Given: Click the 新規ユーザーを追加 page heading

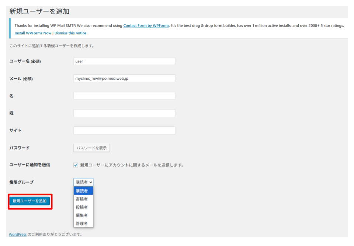Looking at the screenshot, I should point(39,11).
